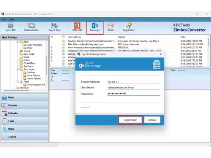Click the attachment column header icon
This screenshot has width=211, height=158.
[52, 37]
